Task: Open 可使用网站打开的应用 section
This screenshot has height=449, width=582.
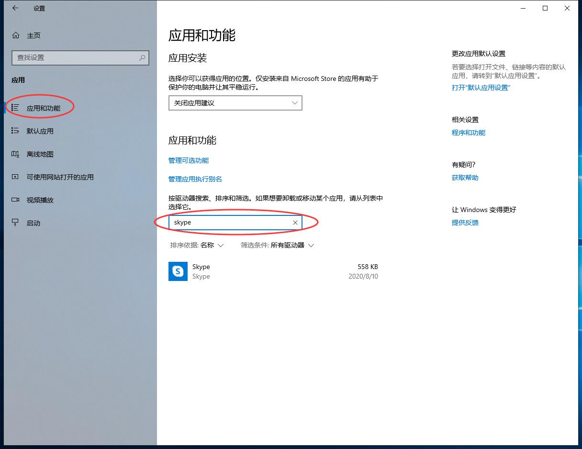Action: 60,177
